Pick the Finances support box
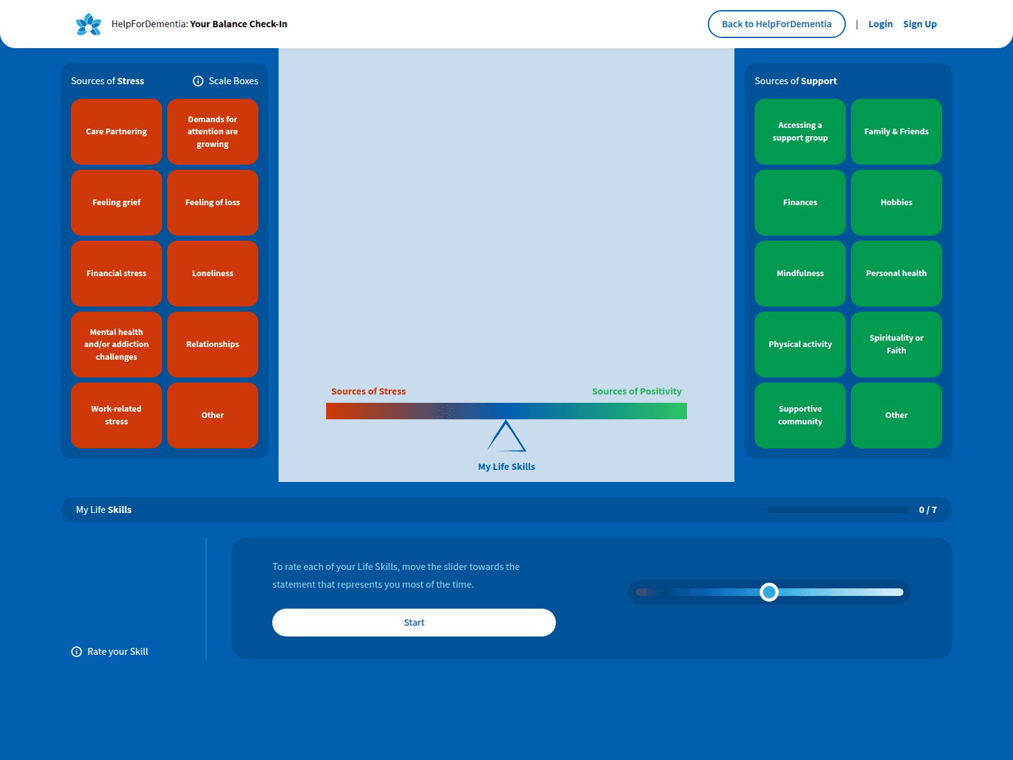1013x760 pixels. pos(800,203)
